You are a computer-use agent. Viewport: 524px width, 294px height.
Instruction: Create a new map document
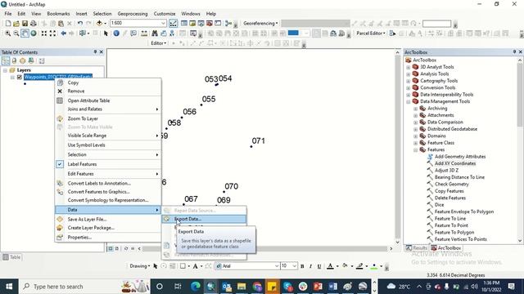point(8,24)
